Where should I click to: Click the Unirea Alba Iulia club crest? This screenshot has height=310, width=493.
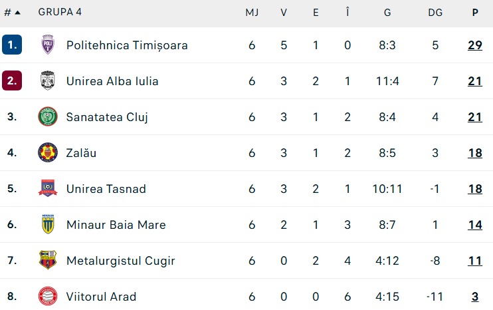(48, 80)
